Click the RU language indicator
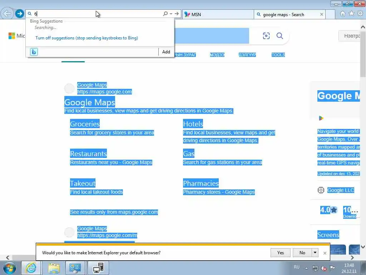Viewport: 366px width, 275px height. click(296, 267)
